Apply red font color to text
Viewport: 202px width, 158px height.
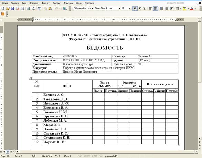coord(192,9)
